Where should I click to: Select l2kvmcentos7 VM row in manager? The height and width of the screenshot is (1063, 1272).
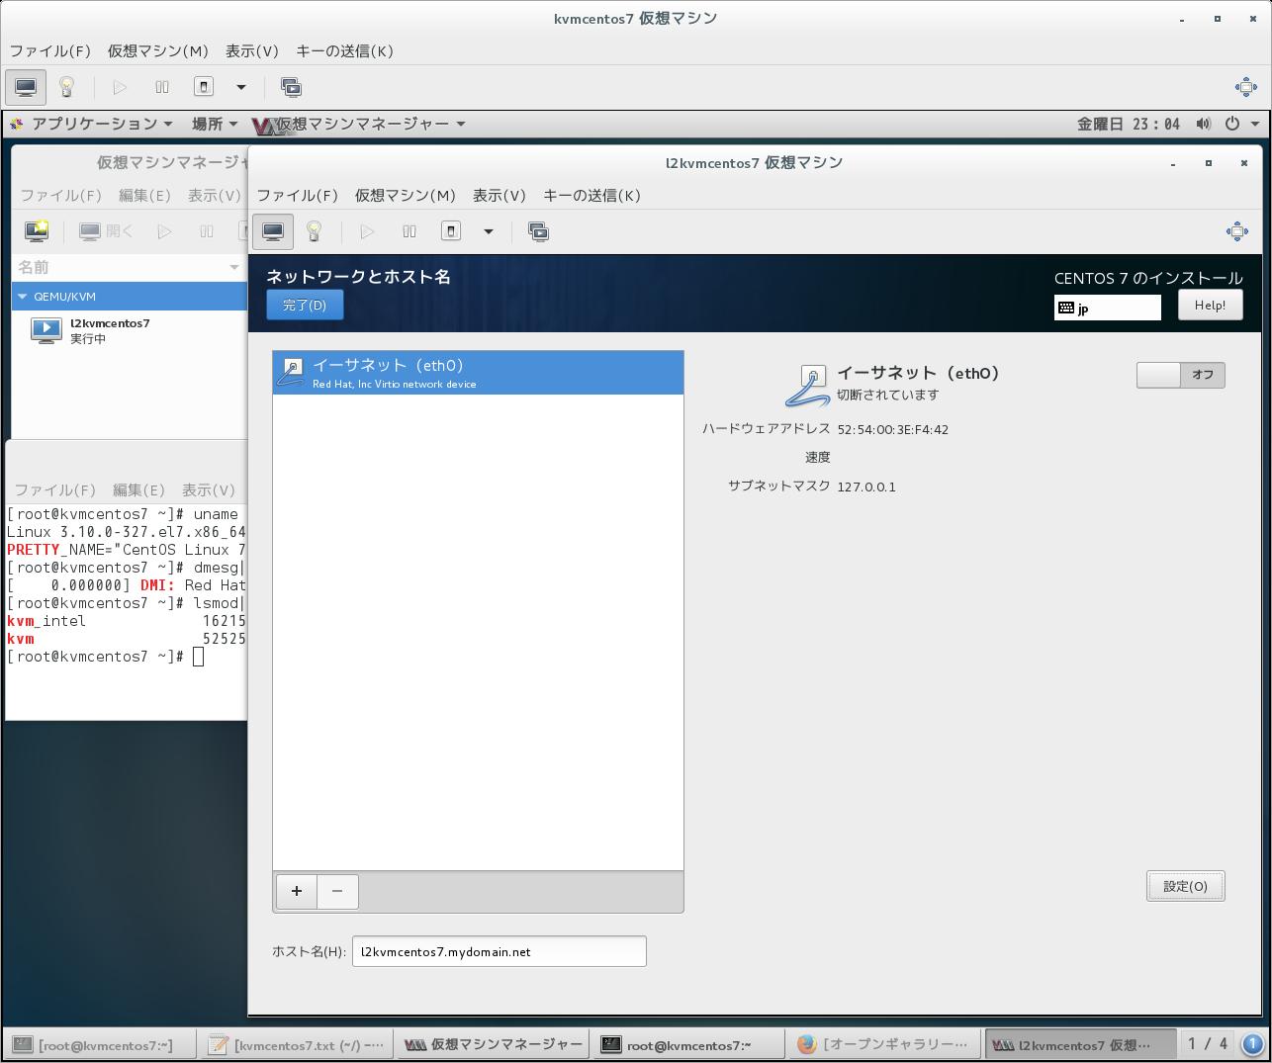pos(130,330)
